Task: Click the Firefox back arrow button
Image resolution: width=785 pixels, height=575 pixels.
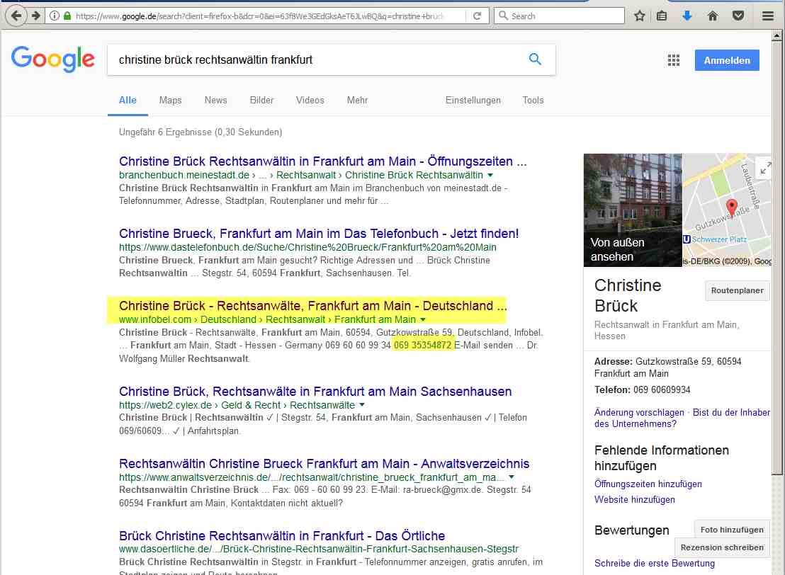Action: coord(16,16)
